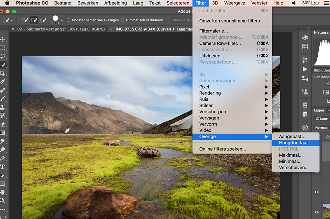
Task: Select the Type tool
Action: pyautogui.click(x=2, y=167)
